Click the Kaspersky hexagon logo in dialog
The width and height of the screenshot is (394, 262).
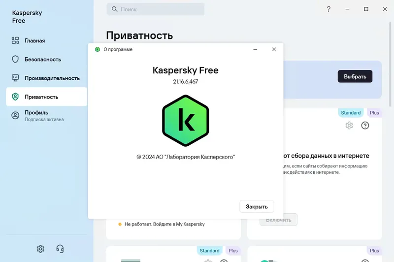tap(186, 121)
